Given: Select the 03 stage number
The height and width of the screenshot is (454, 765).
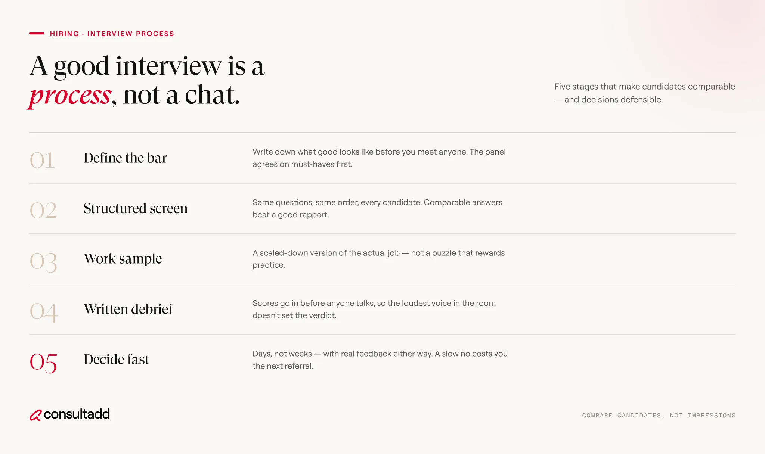Looking at the screenshot, I should pos(43,262).
